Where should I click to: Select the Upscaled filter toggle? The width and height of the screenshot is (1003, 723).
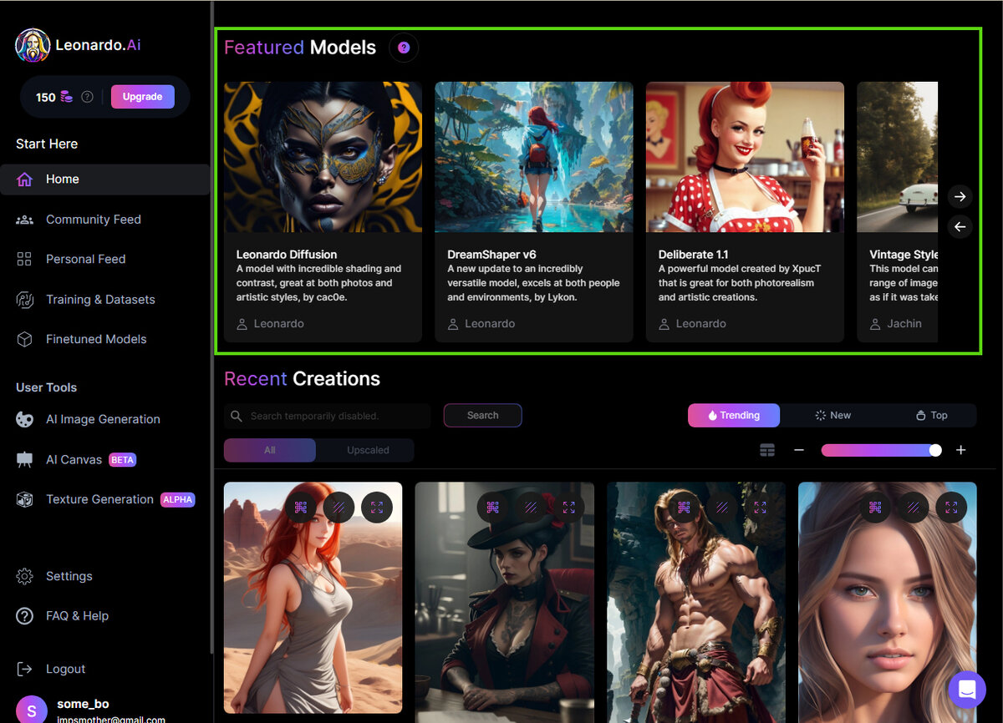tap(368, 451)
